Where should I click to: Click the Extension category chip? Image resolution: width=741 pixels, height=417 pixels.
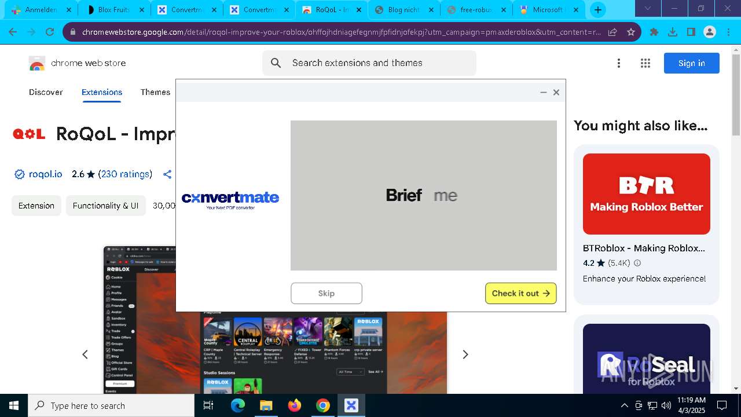coord(36,206)
